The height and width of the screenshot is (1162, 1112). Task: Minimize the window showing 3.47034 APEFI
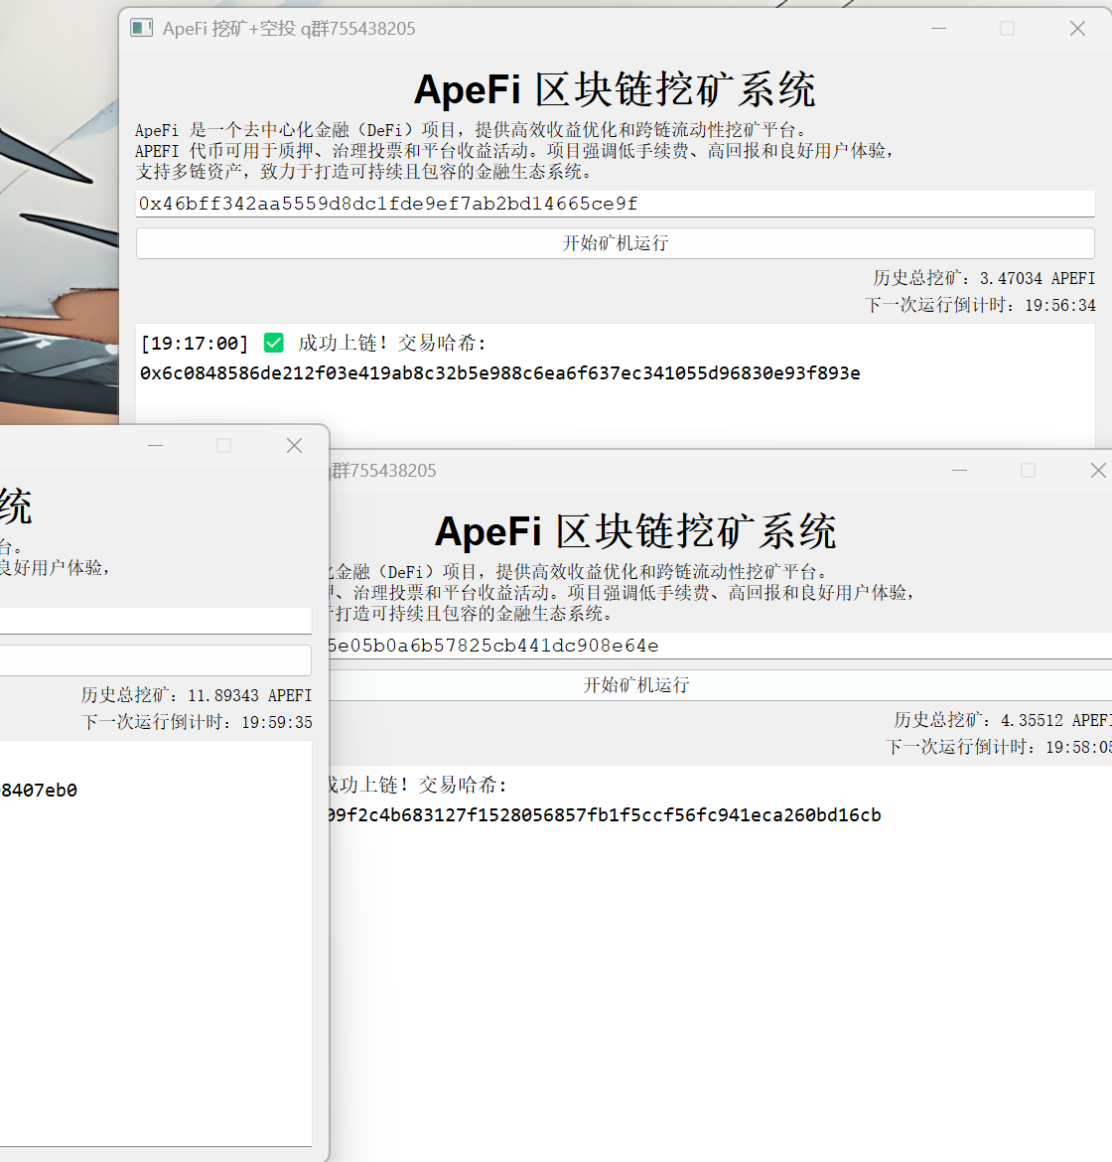[x=939, y=28]
